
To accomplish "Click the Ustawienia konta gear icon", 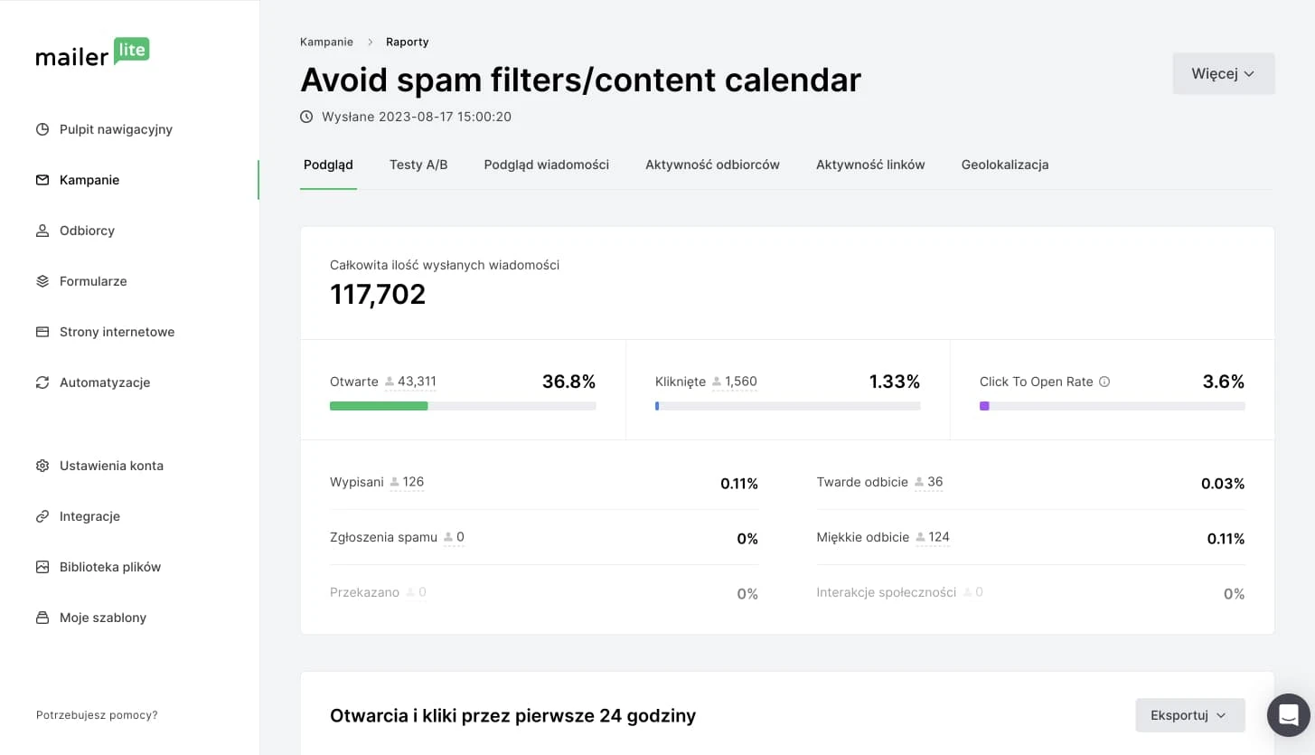I will [x=42, y=466].
